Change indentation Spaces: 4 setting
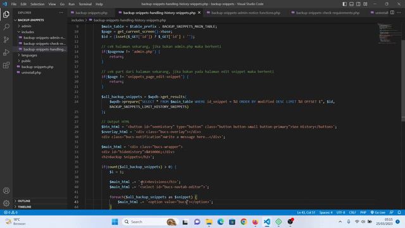Viewport: 405px width, 228px height. tap(326, 213)
